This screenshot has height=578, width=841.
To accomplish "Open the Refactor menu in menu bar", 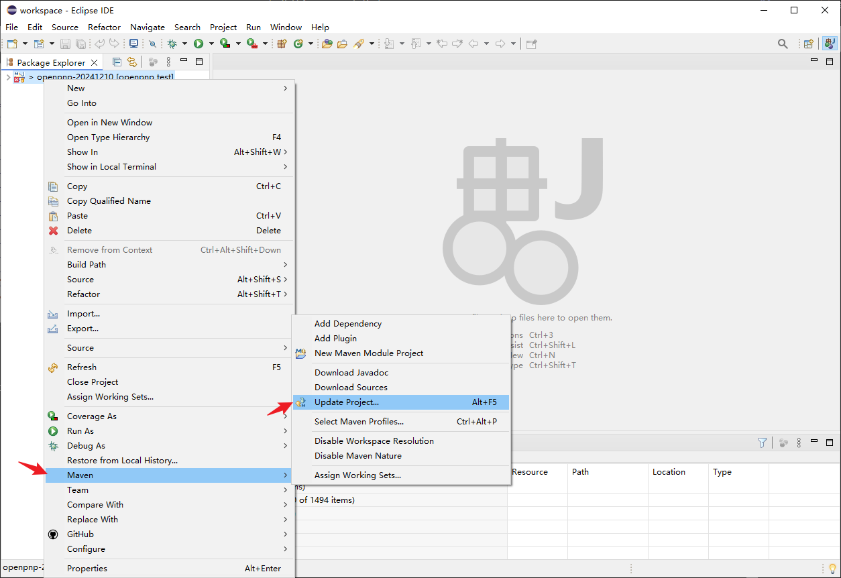I will click(104, 27).
